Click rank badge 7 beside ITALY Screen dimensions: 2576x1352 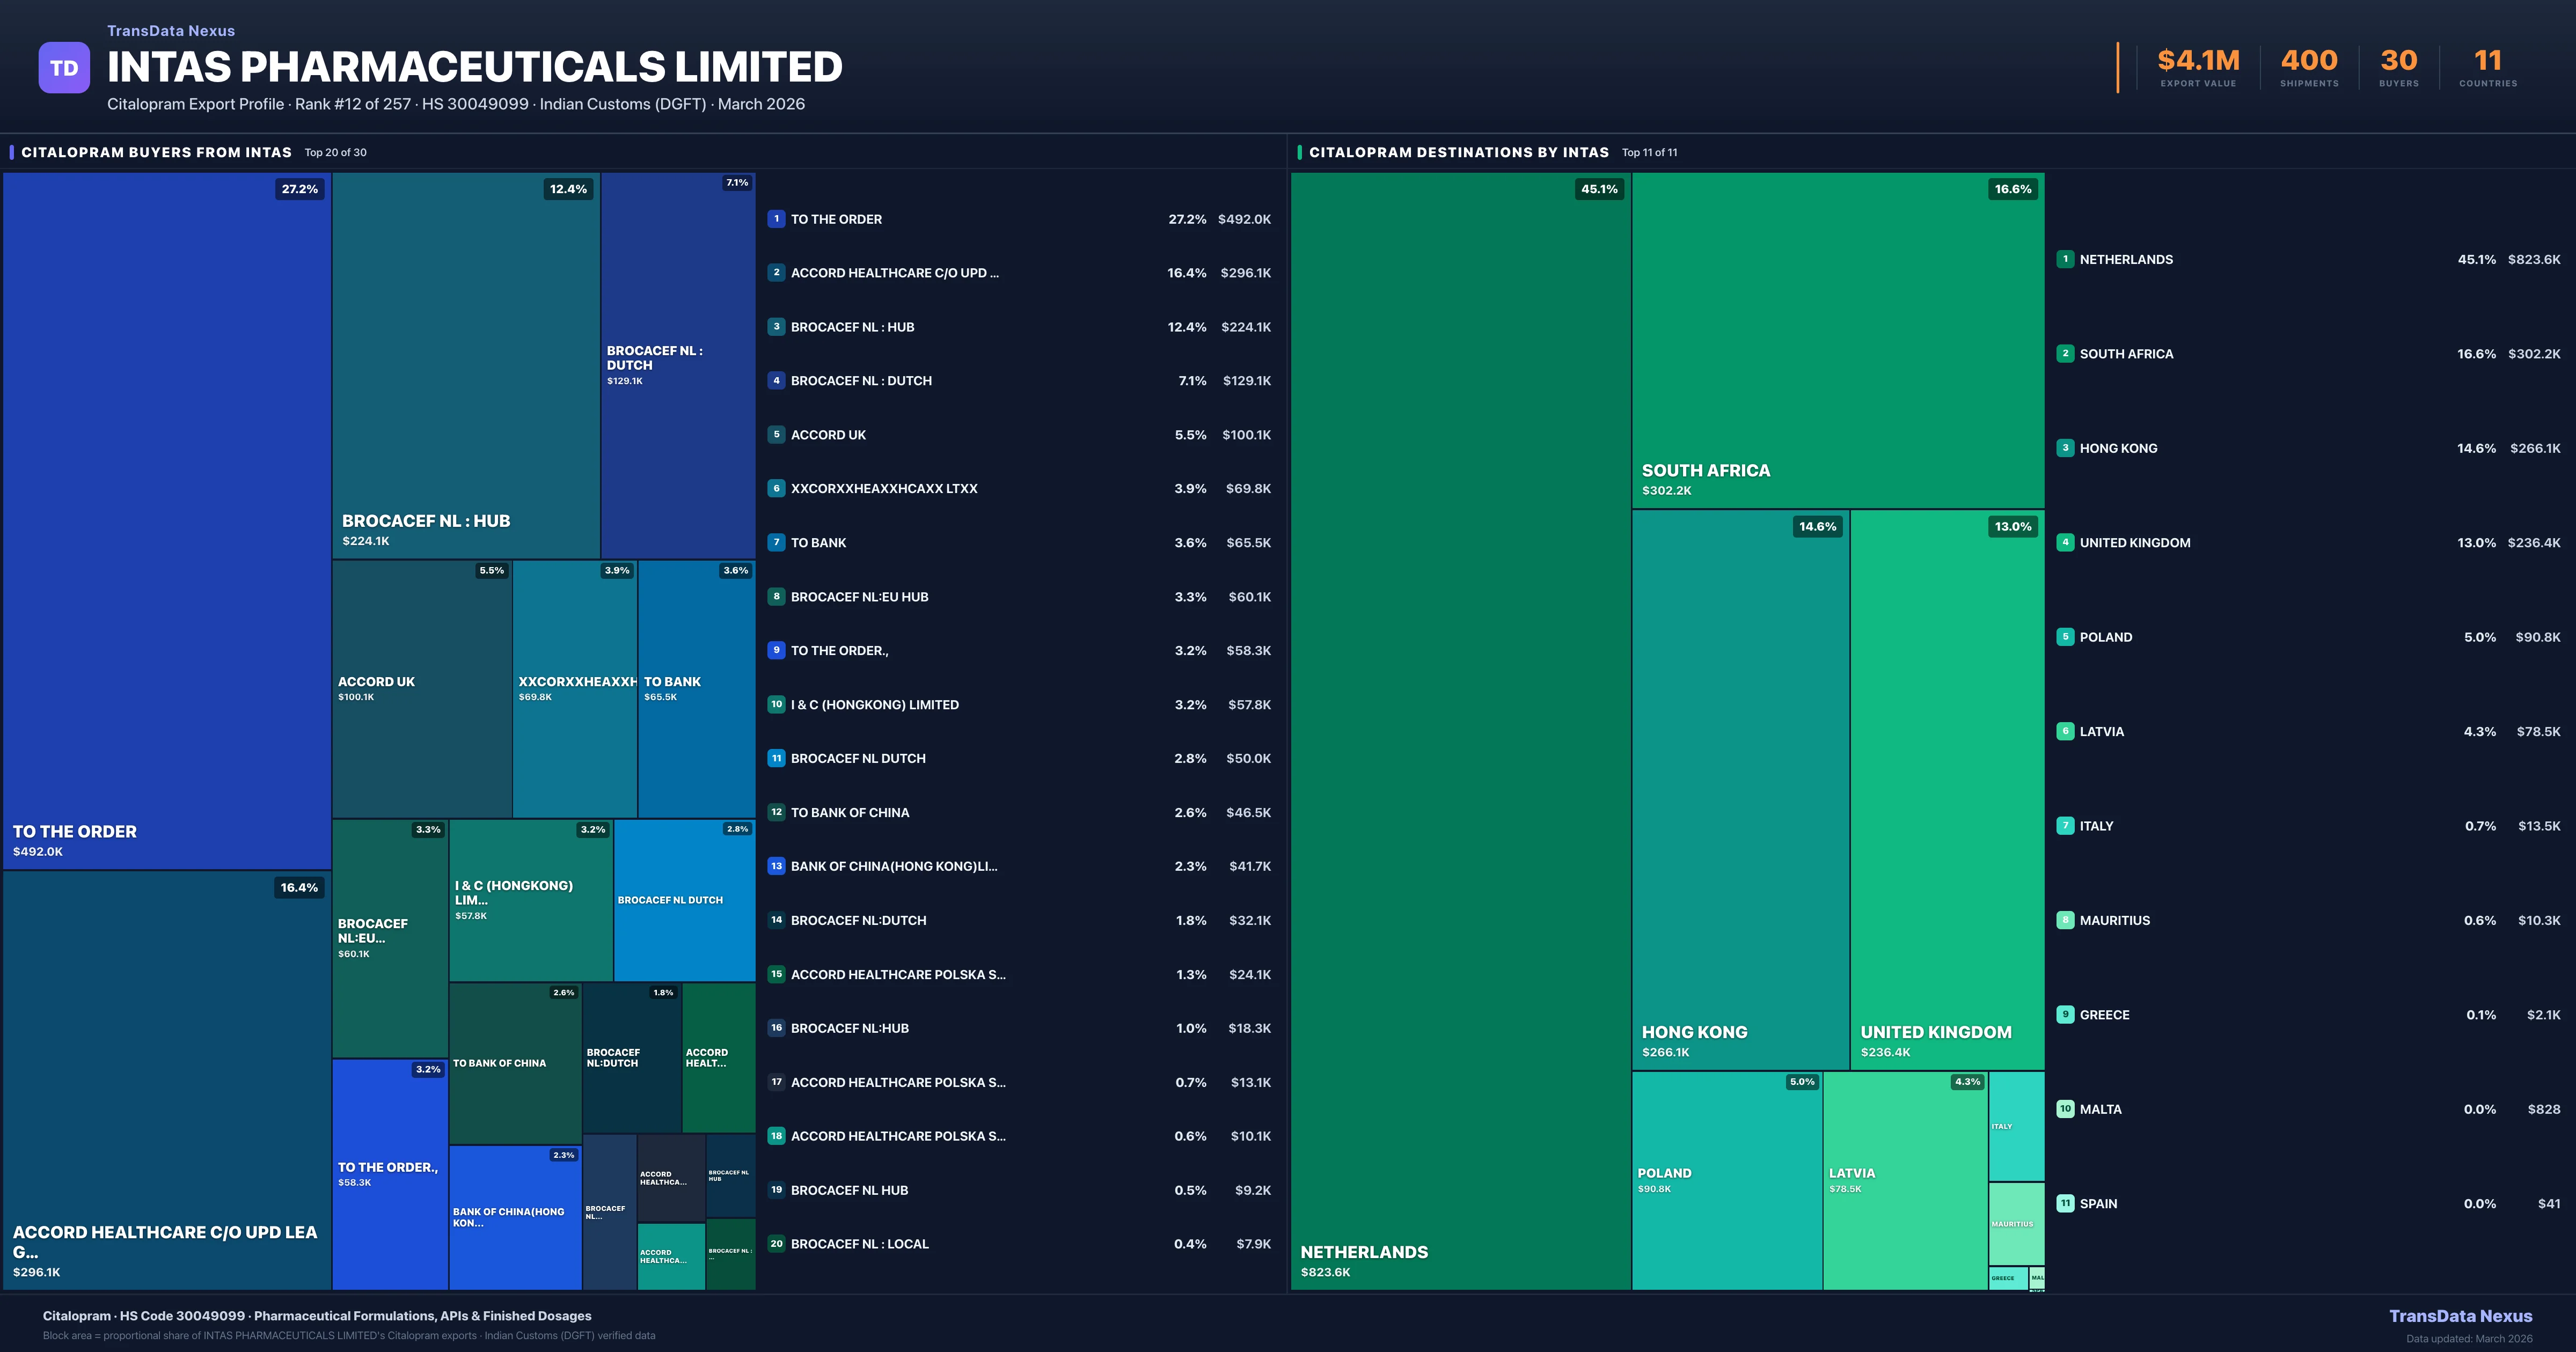2065,826
